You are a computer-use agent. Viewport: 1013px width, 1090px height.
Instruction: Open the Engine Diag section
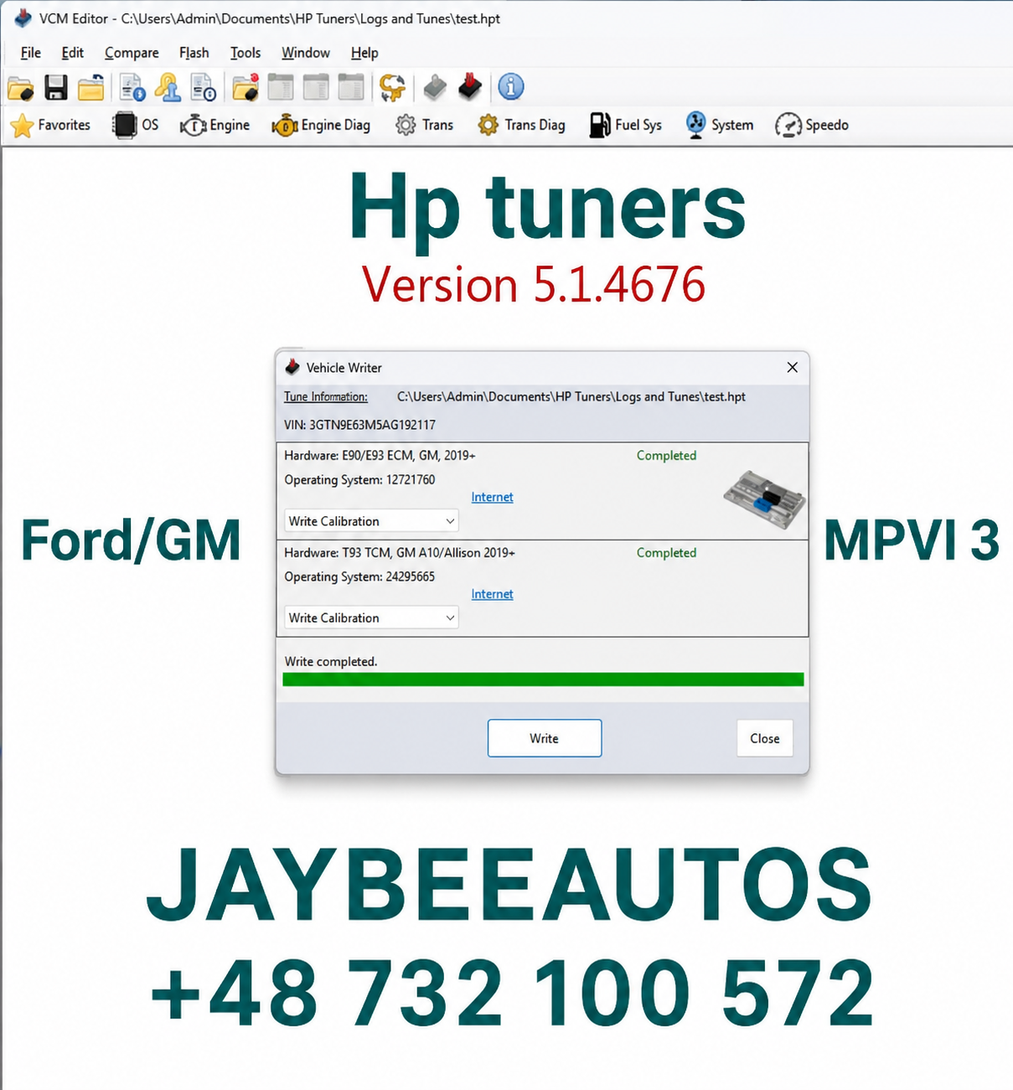(321, 125)
